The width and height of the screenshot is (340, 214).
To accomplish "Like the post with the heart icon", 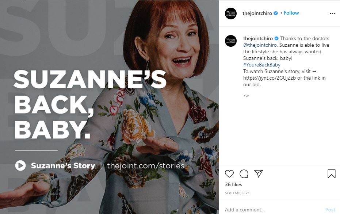I will (x=229, y=174).
